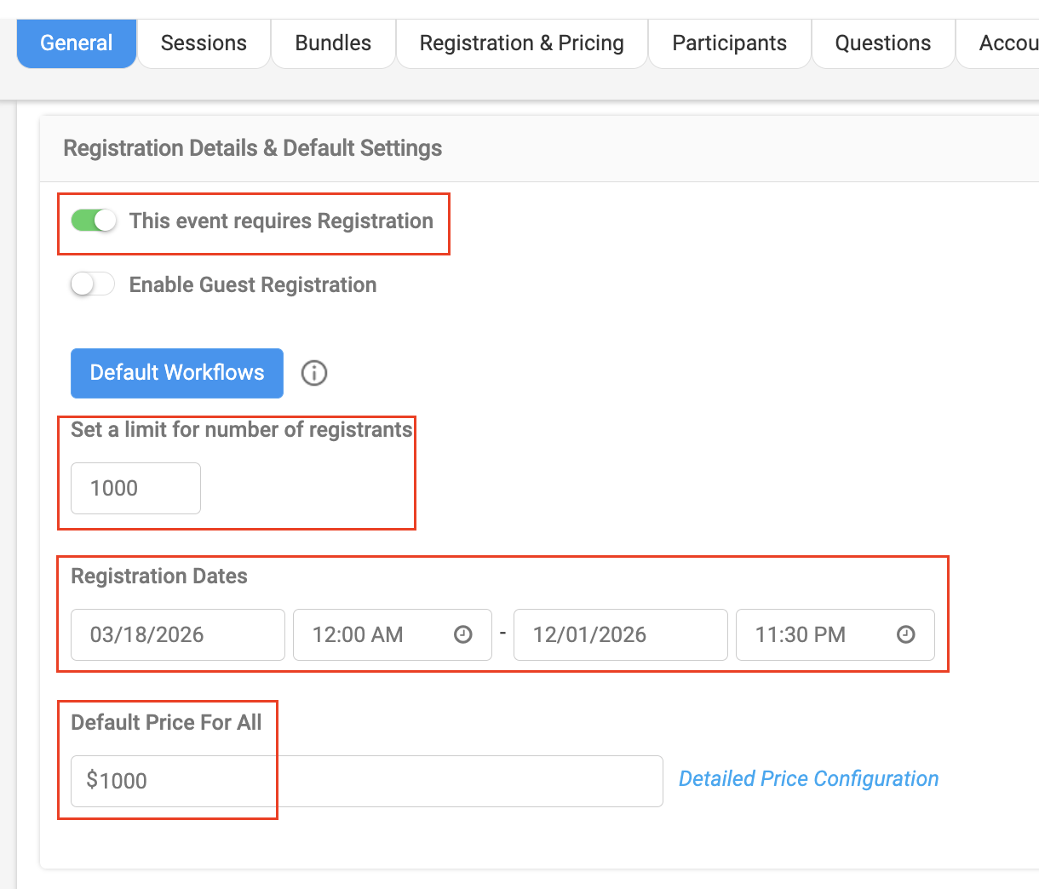
Task: Click the partially visible Accou tab
Action: [1005, 43]
